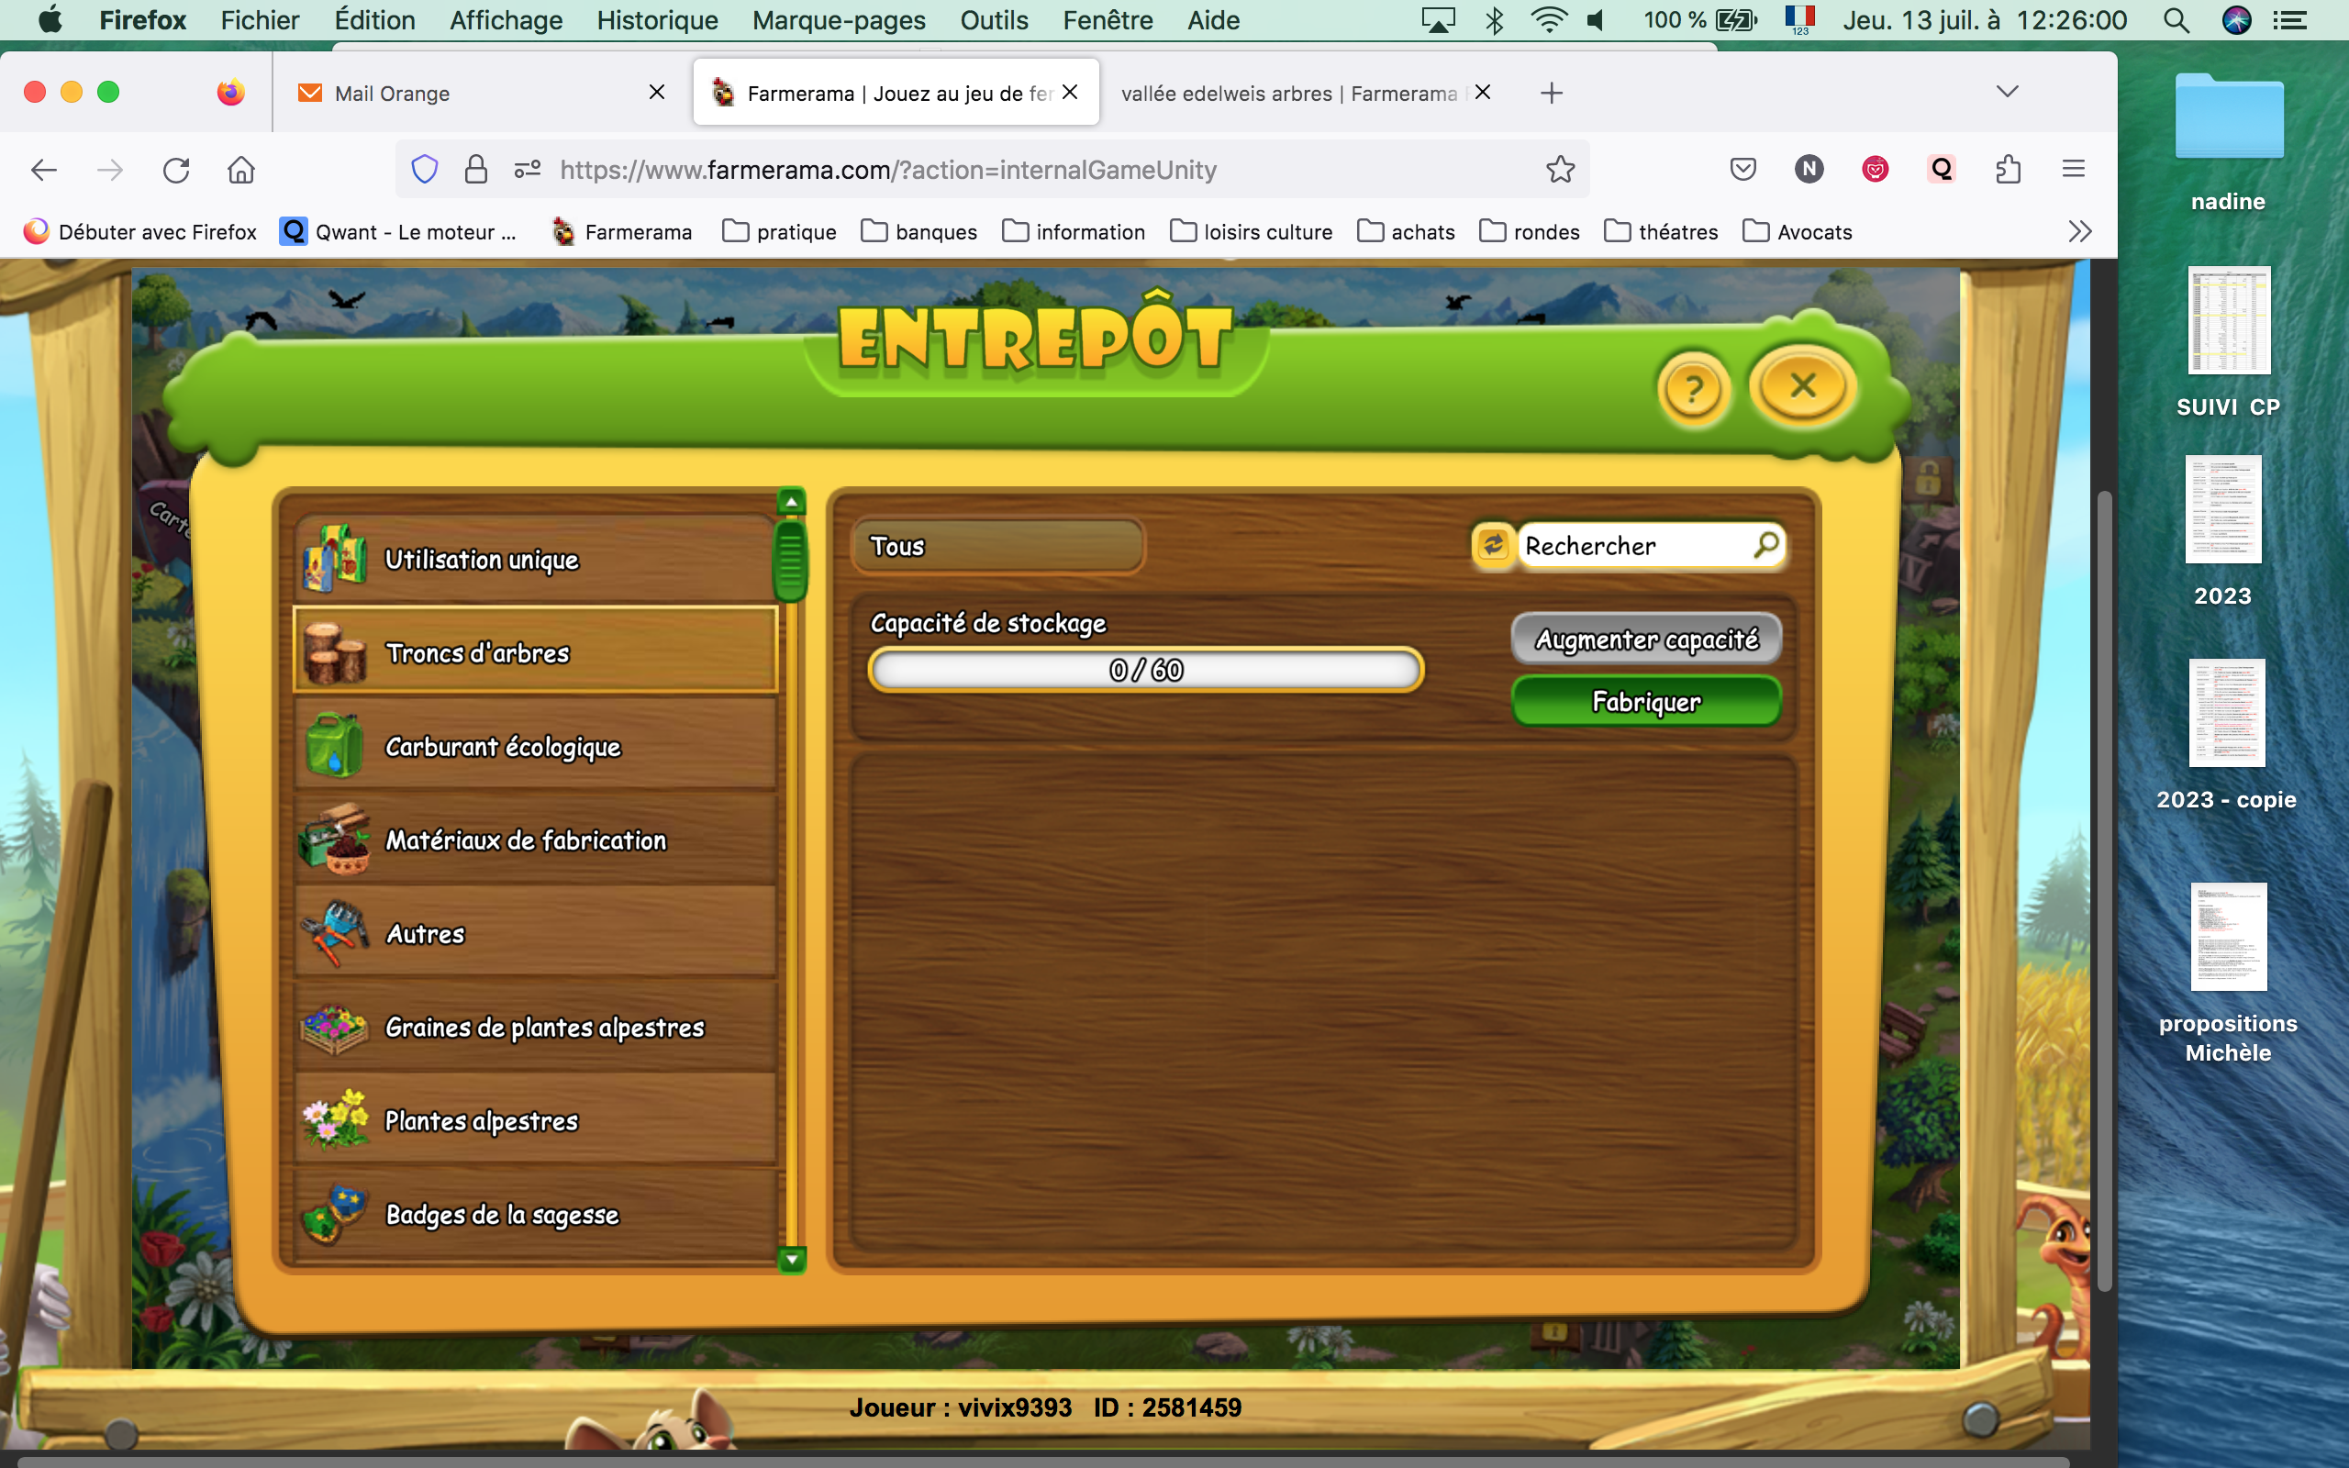Click the category list scroll up arrow
This screenshot has width=2349, height=1468.
(792, 501)
